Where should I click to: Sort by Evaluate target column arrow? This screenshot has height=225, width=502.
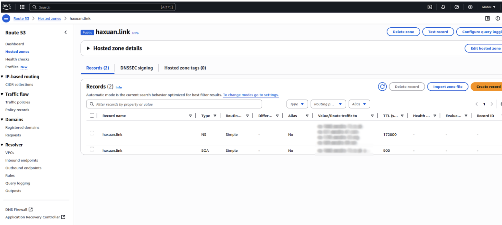(466, 116)
